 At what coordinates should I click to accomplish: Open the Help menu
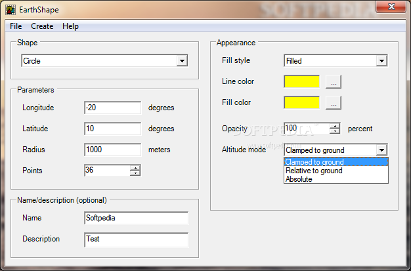coord(70,26)
